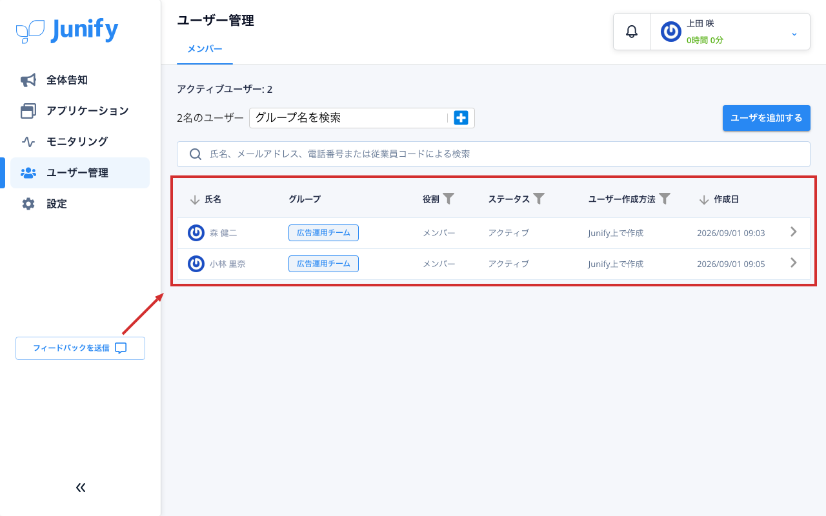Click 小林 里奈 avatar icon
Image resolution: width=826 pixels, height=516 pixels.
pyautogui.click(x=196, y=264)
